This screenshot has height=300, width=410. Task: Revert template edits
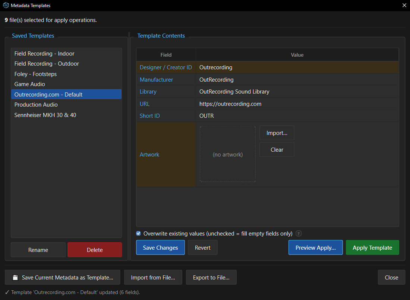203,247
